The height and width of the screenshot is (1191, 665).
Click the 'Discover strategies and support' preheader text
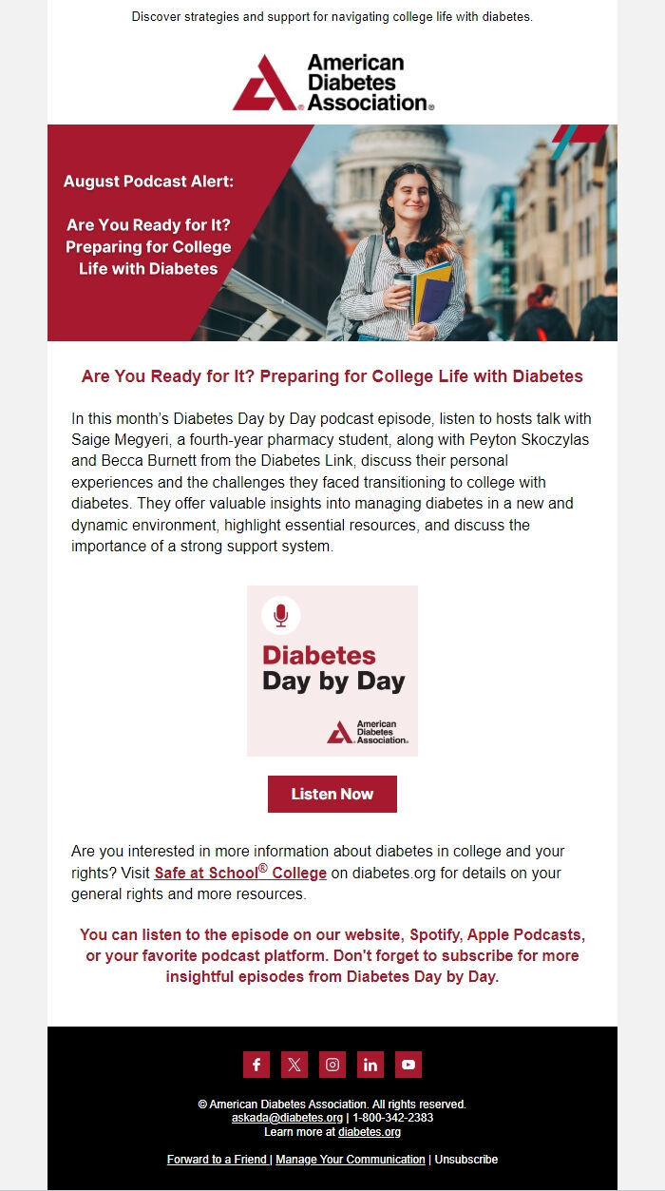tap(332, 17)
